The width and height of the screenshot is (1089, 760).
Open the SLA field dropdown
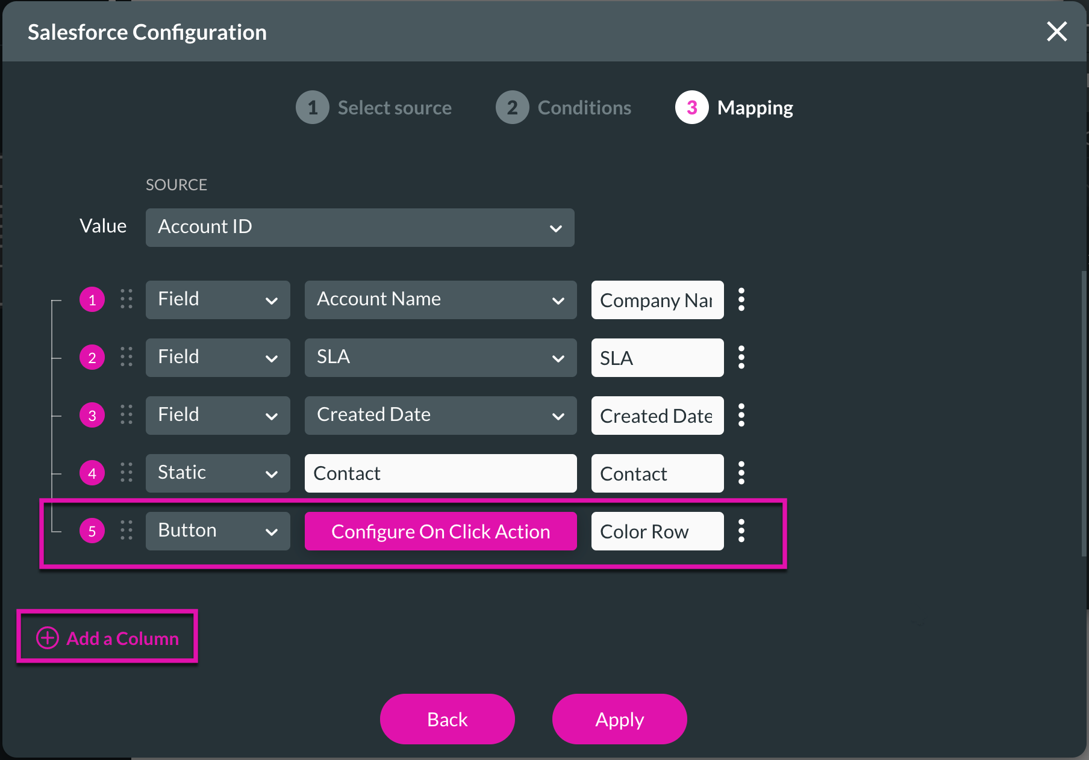pos(440,358)
